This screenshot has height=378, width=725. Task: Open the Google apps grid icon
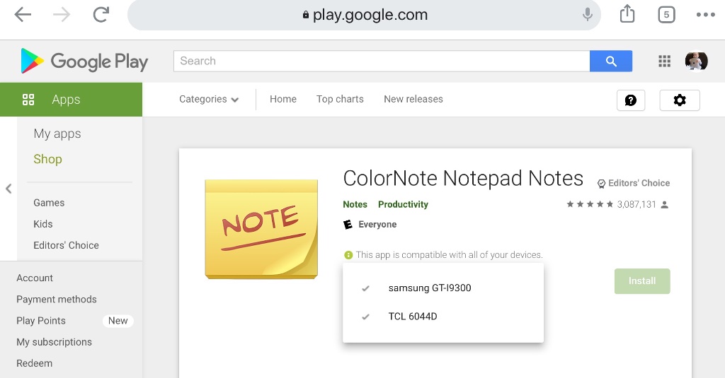click(664, 61)
